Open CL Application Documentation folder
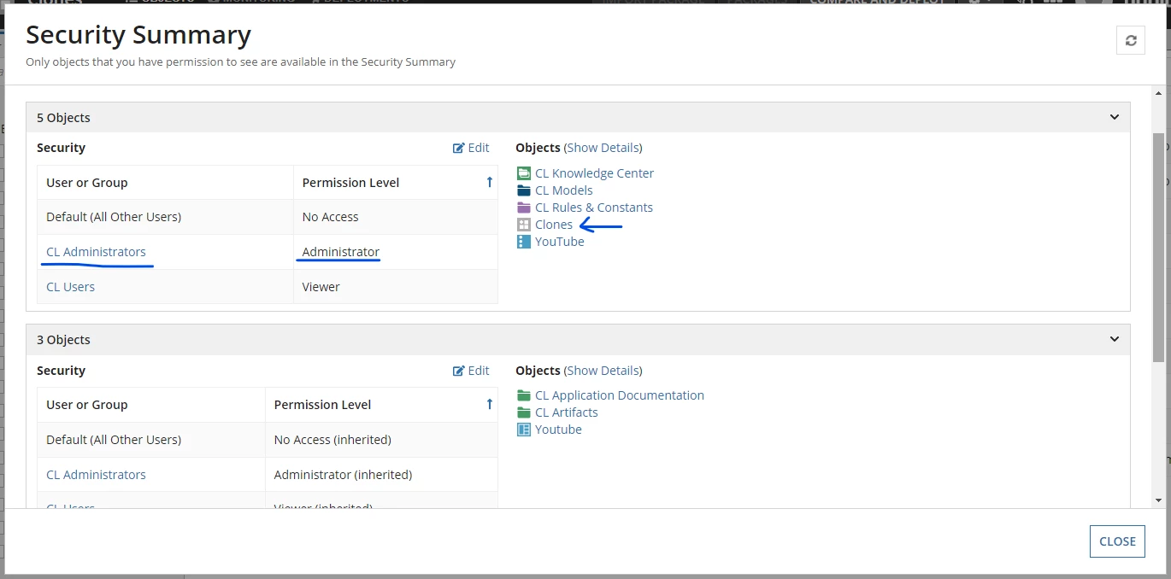The image size is (1171, 579). tap(619, 395)
